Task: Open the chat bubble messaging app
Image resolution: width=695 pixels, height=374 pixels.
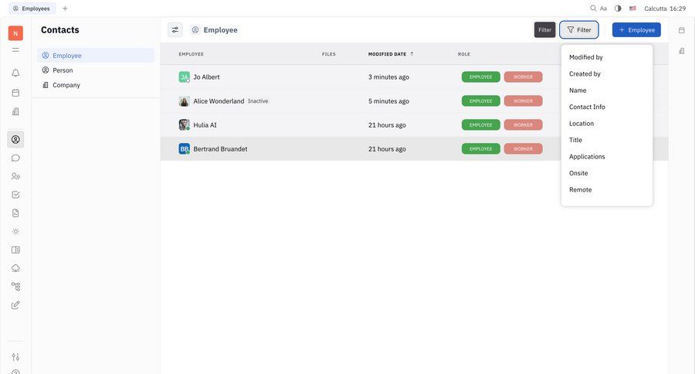Action: [x=15, y=158]
